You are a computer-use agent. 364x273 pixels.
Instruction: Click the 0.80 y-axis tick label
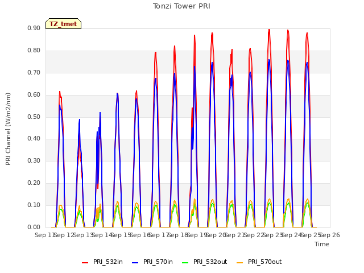pos(34,51)
